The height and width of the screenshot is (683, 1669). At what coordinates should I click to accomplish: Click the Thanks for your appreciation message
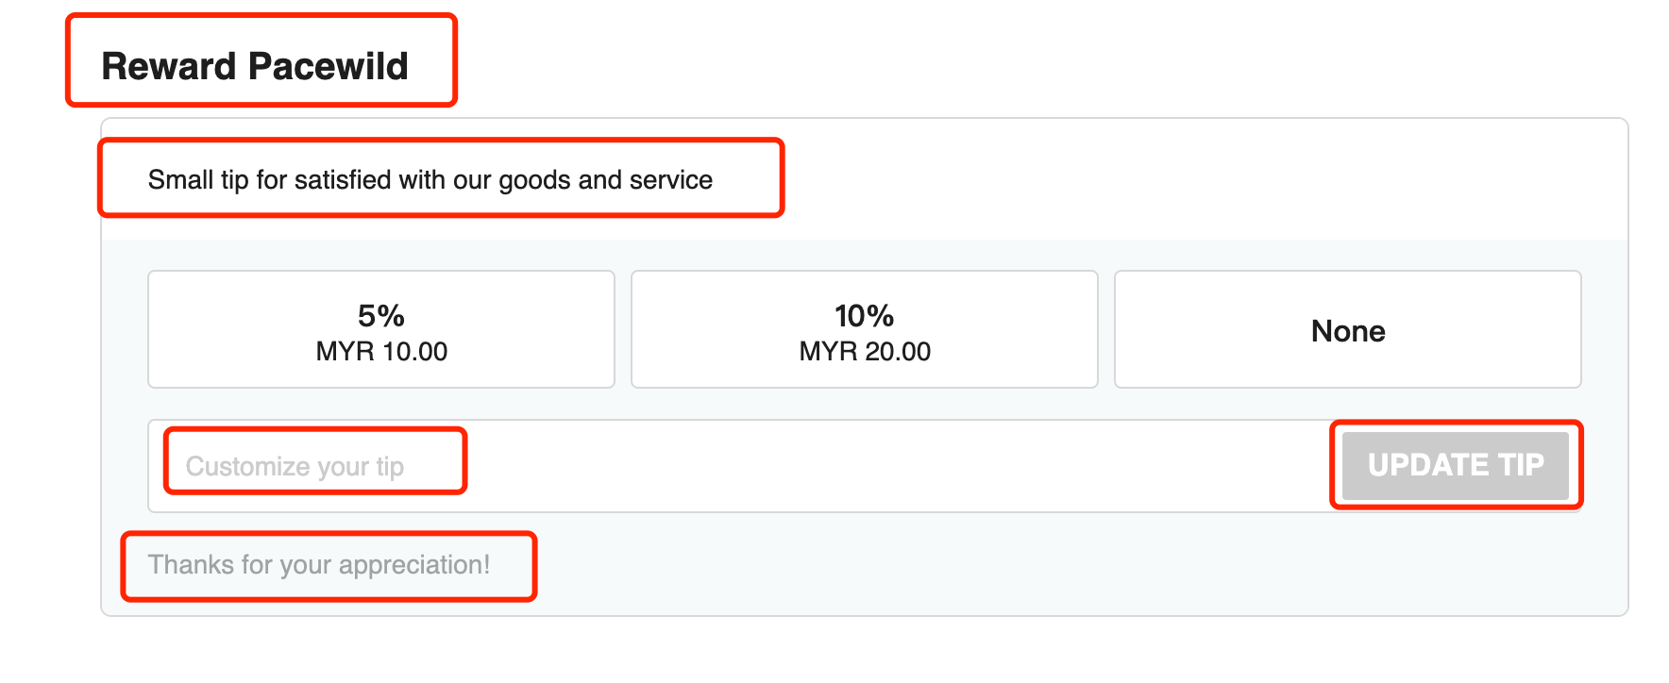pos(319,564)
